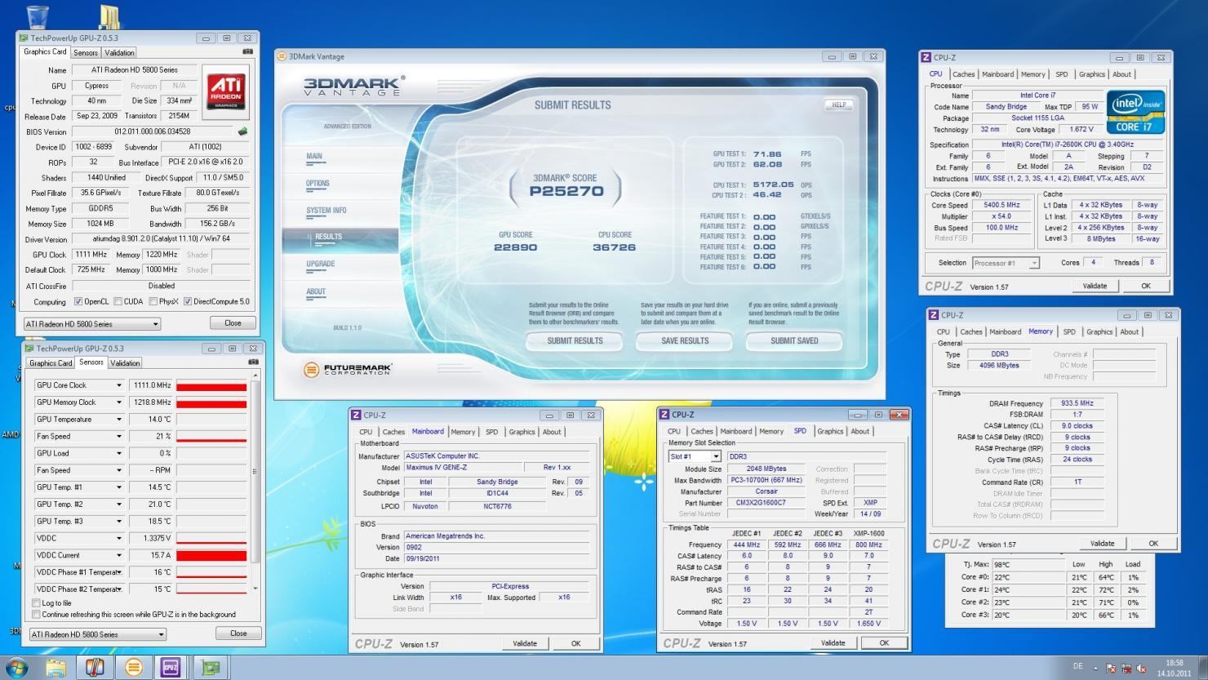The image size is (1208, 680).
Task: Click the 3DMark score P25270
Action: coord(566,192)
